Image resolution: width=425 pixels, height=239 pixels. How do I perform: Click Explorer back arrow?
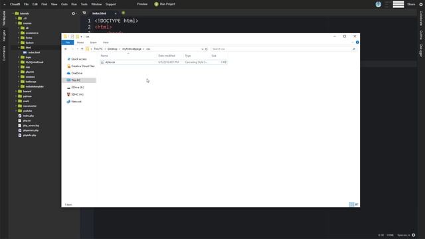click(x=66, y=49)
